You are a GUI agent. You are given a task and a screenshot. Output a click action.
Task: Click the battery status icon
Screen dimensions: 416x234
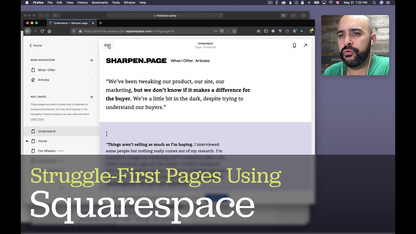tap(317, 3)
